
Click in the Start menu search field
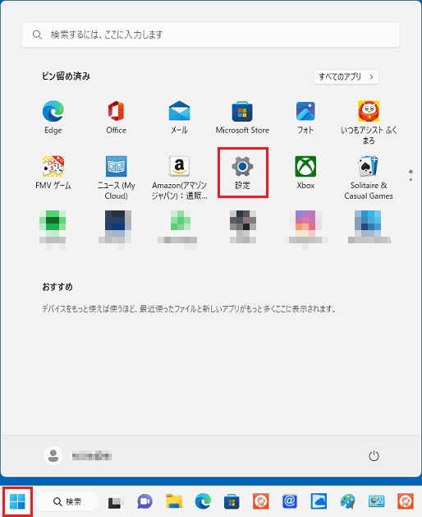tap(211, 35)
